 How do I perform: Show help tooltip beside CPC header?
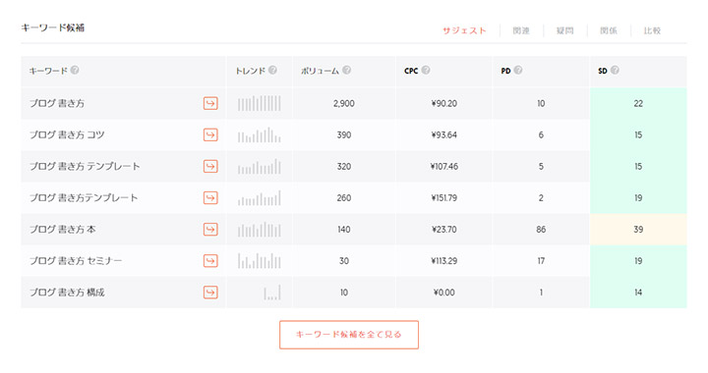(x=426, y=70)
